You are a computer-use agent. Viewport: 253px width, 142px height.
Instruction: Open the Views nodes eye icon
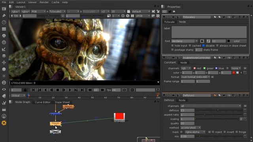coord(4,90)
